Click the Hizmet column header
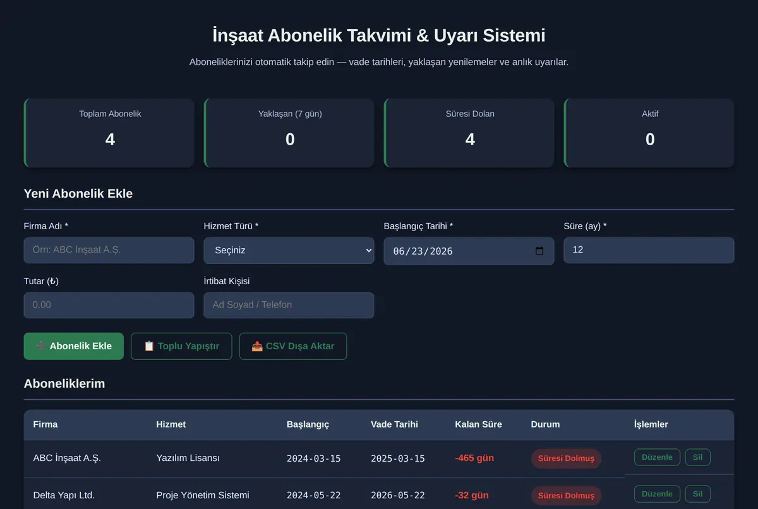Screen dimensions: 758x509 click(171, 424)
